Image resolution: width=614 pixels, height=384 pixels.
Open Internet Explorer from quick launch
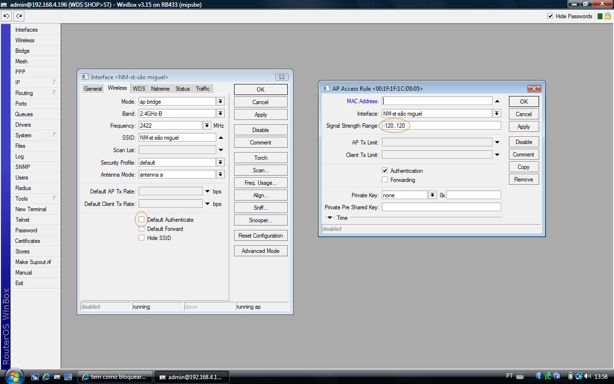tap(46, 377)
